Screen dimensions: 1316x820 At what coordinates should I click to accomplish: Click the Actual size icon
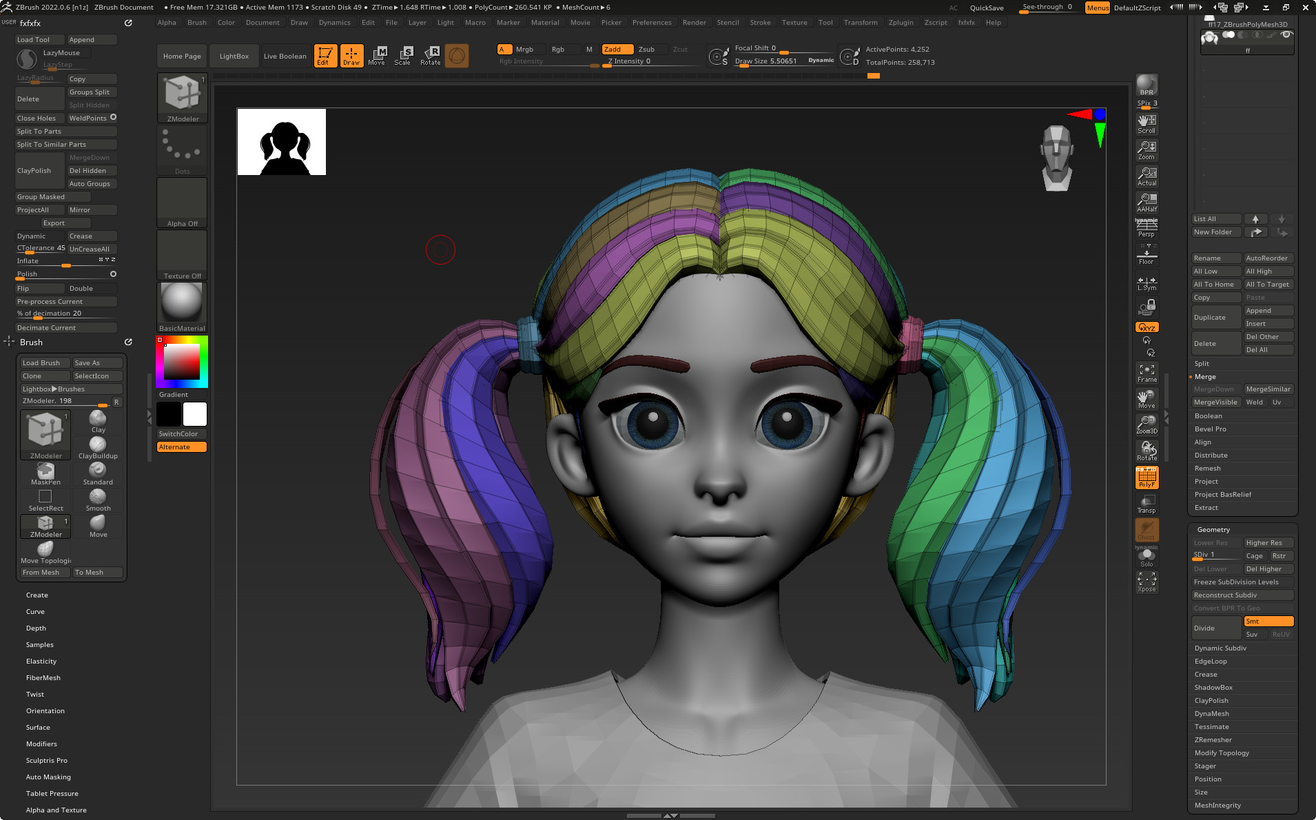(1147, 176)
